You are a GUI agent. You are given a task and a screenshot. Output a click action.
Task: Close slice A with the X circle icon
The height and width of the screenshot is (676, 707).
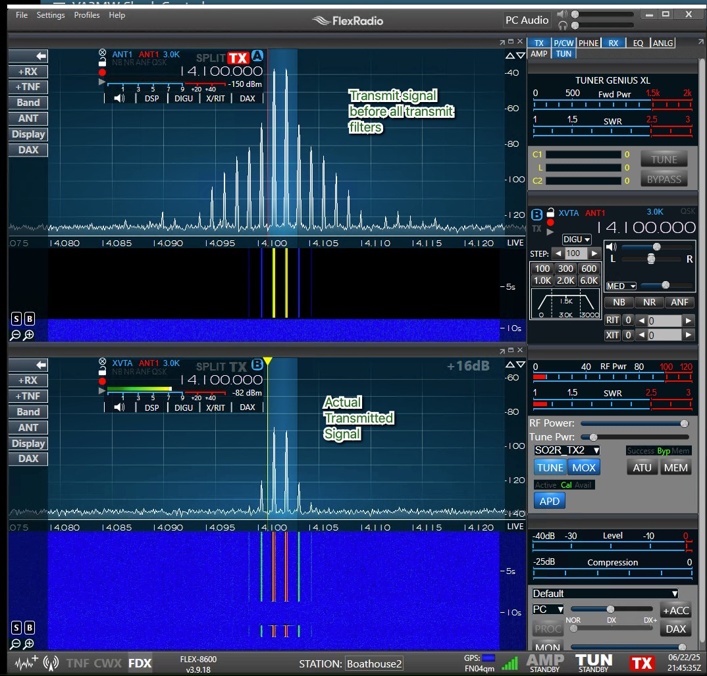click(x=102, y=53)
